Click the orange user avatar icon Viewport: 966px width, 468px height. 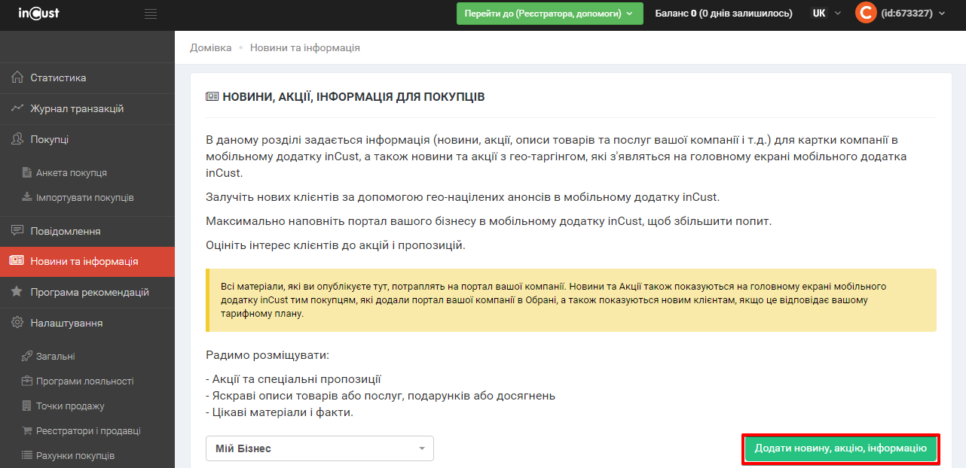click(866, 13)
